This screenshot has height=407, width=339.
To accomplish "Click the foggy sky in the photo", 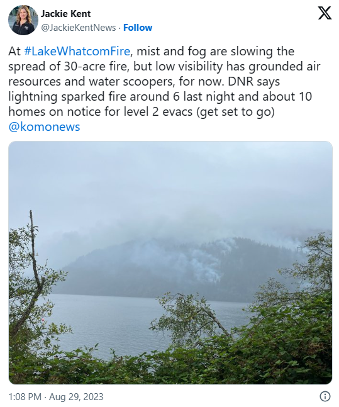I will pos(170,182).
